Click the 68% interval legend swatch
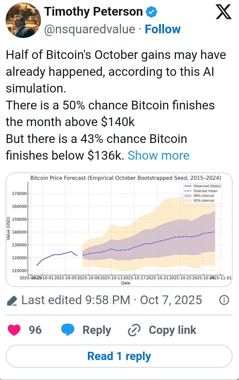This screenshot has width=239, height=380. [x=188, y=196]
